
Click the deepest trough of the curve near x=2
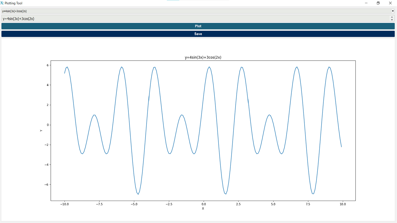[225, 194]
